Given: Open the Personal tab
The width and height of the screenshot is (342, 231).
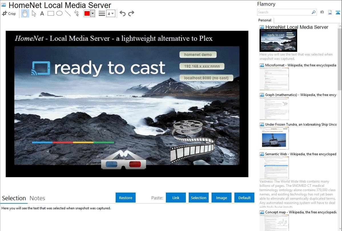Looking at the screenshot, I should pos(265,20).
